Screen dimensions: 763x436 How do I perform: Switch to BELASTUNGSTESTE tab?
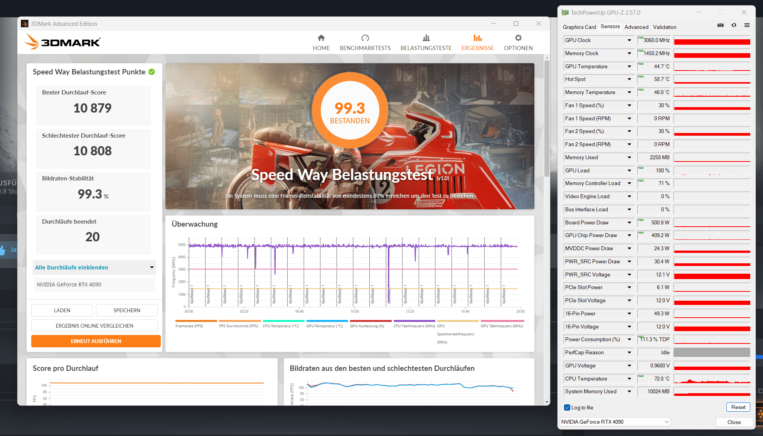pyautogui.click(x=426, y=43)
